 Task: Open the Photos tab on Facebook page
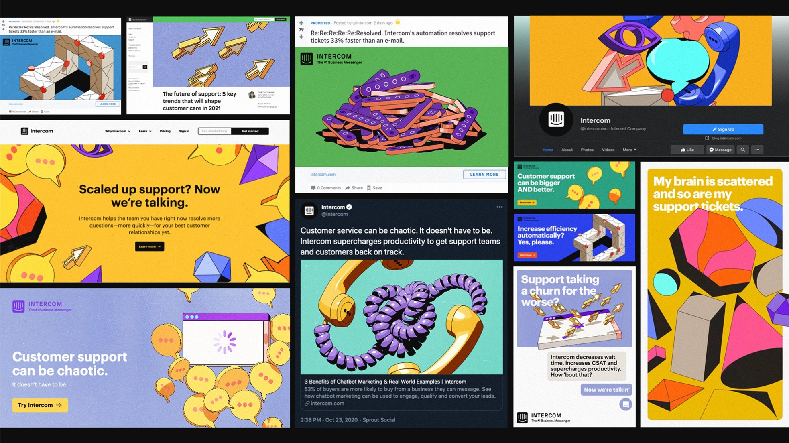click(x=587, y=150)
